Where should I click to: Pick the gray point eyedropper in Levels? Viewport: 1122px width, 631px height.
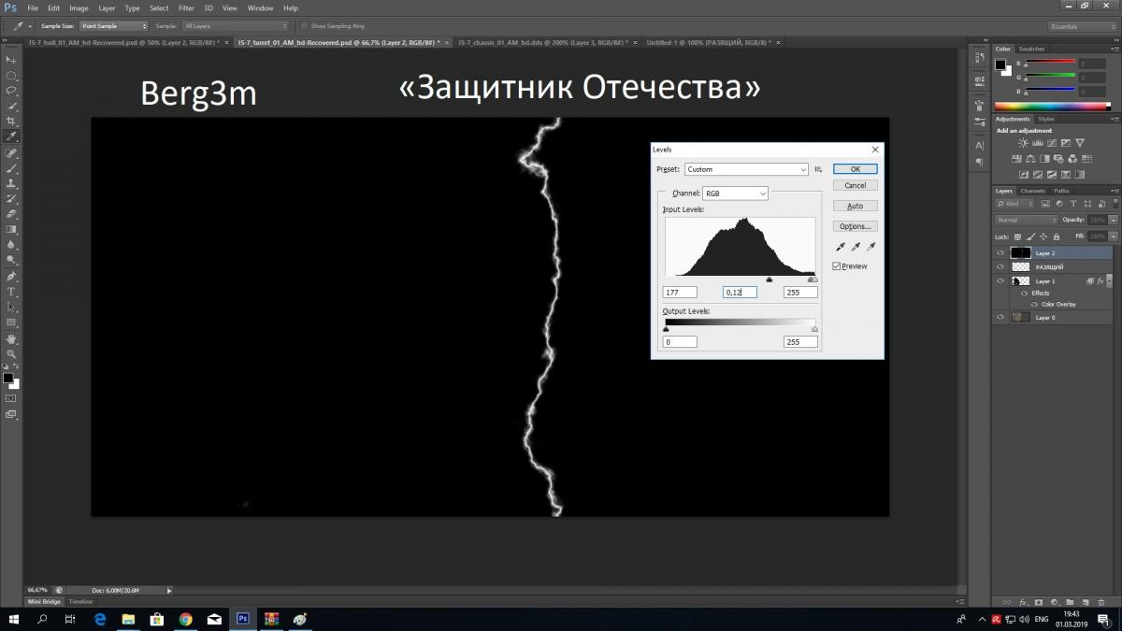pyautogui.click(x=856, y=247)
